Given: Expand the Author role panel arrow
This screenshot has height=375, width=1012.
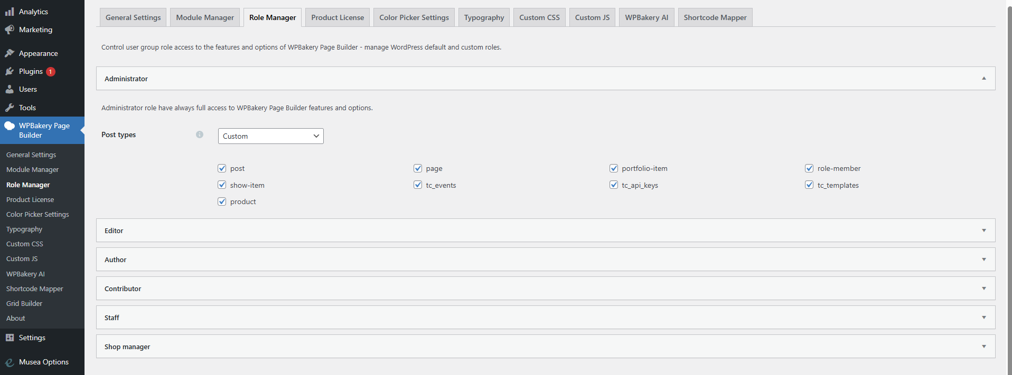Looking at the screenshot, I should [984, 259].
